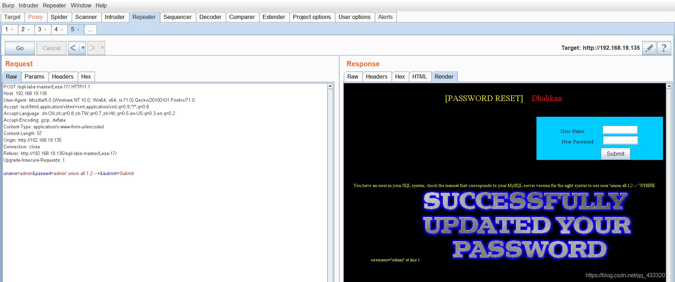The width and height of the screenshot is (675, 282).
Task: Click the edit target pencil icon
Action: tap(649, 48)
